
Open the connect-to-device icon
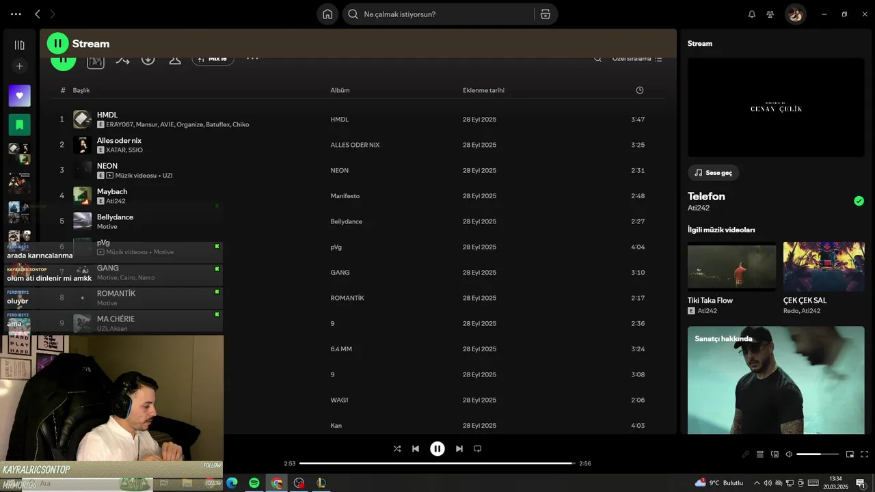[775, 454]
